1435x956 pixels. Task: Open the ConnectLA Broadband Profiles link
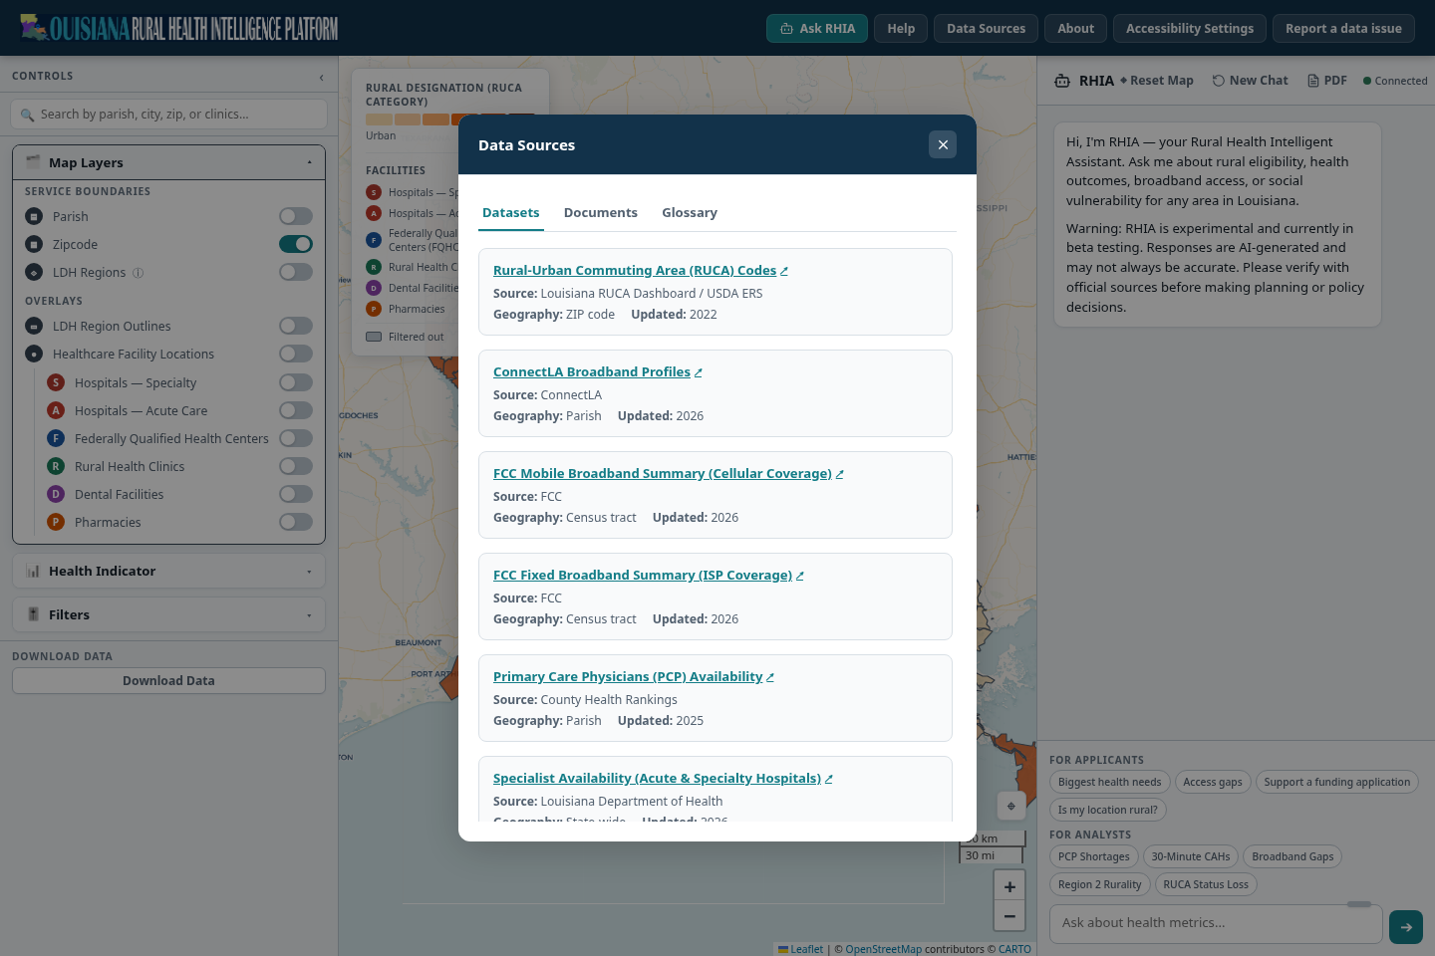(x=598, y=372)
